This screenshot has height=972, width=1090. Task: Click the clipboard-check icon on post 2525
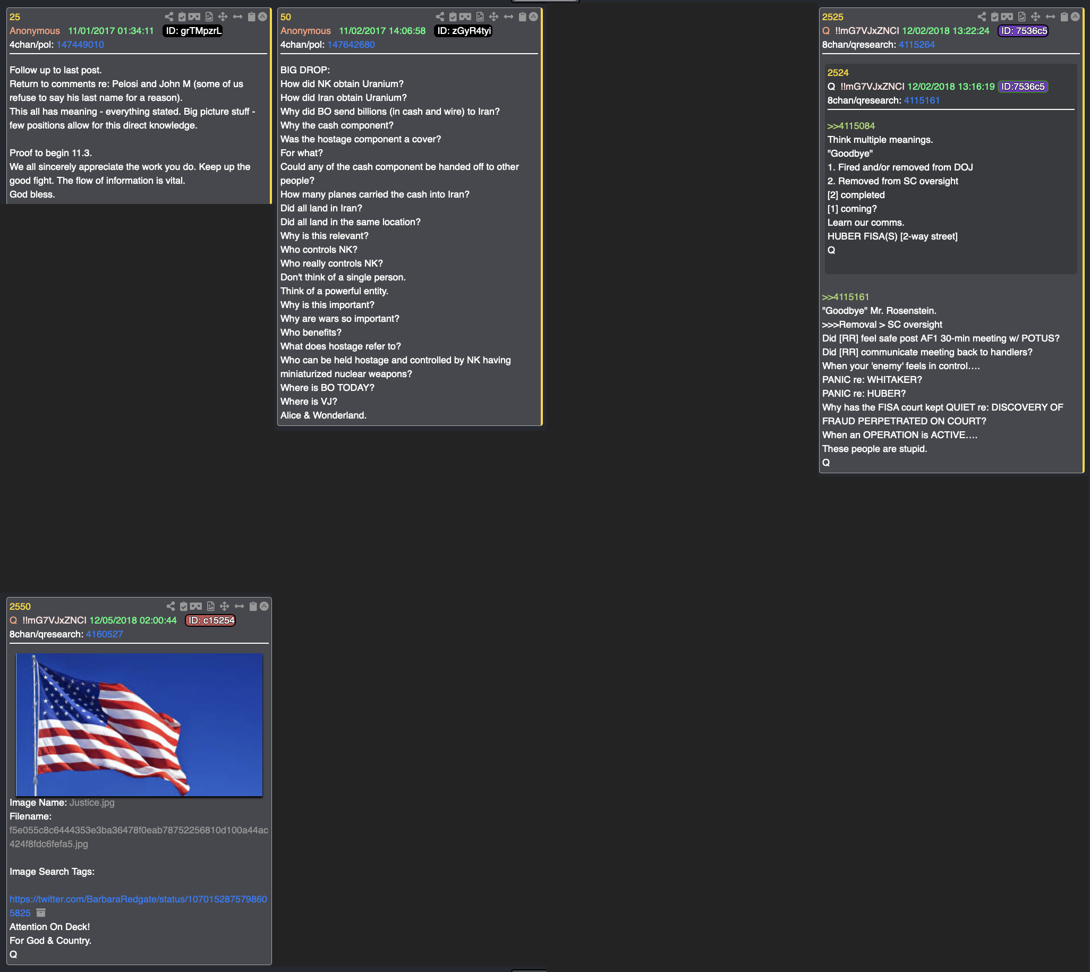[994, 17]
